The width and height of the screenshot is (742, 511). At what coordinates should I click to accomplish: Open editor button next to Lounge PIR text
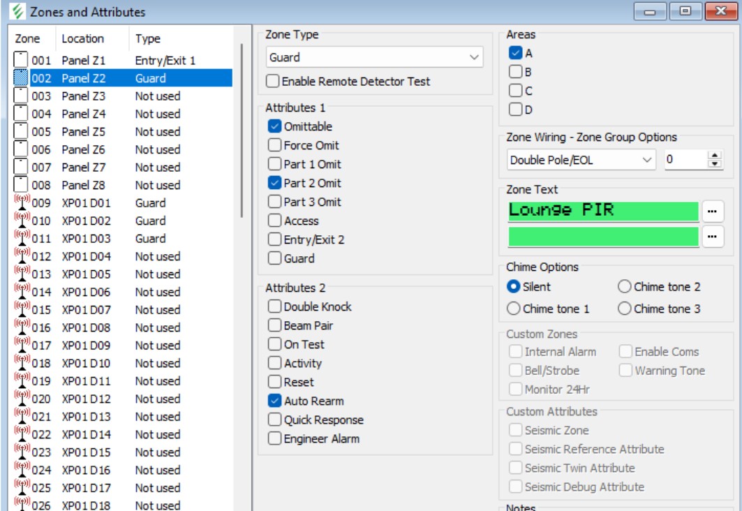pyautogui.click(x=712, y=210)
